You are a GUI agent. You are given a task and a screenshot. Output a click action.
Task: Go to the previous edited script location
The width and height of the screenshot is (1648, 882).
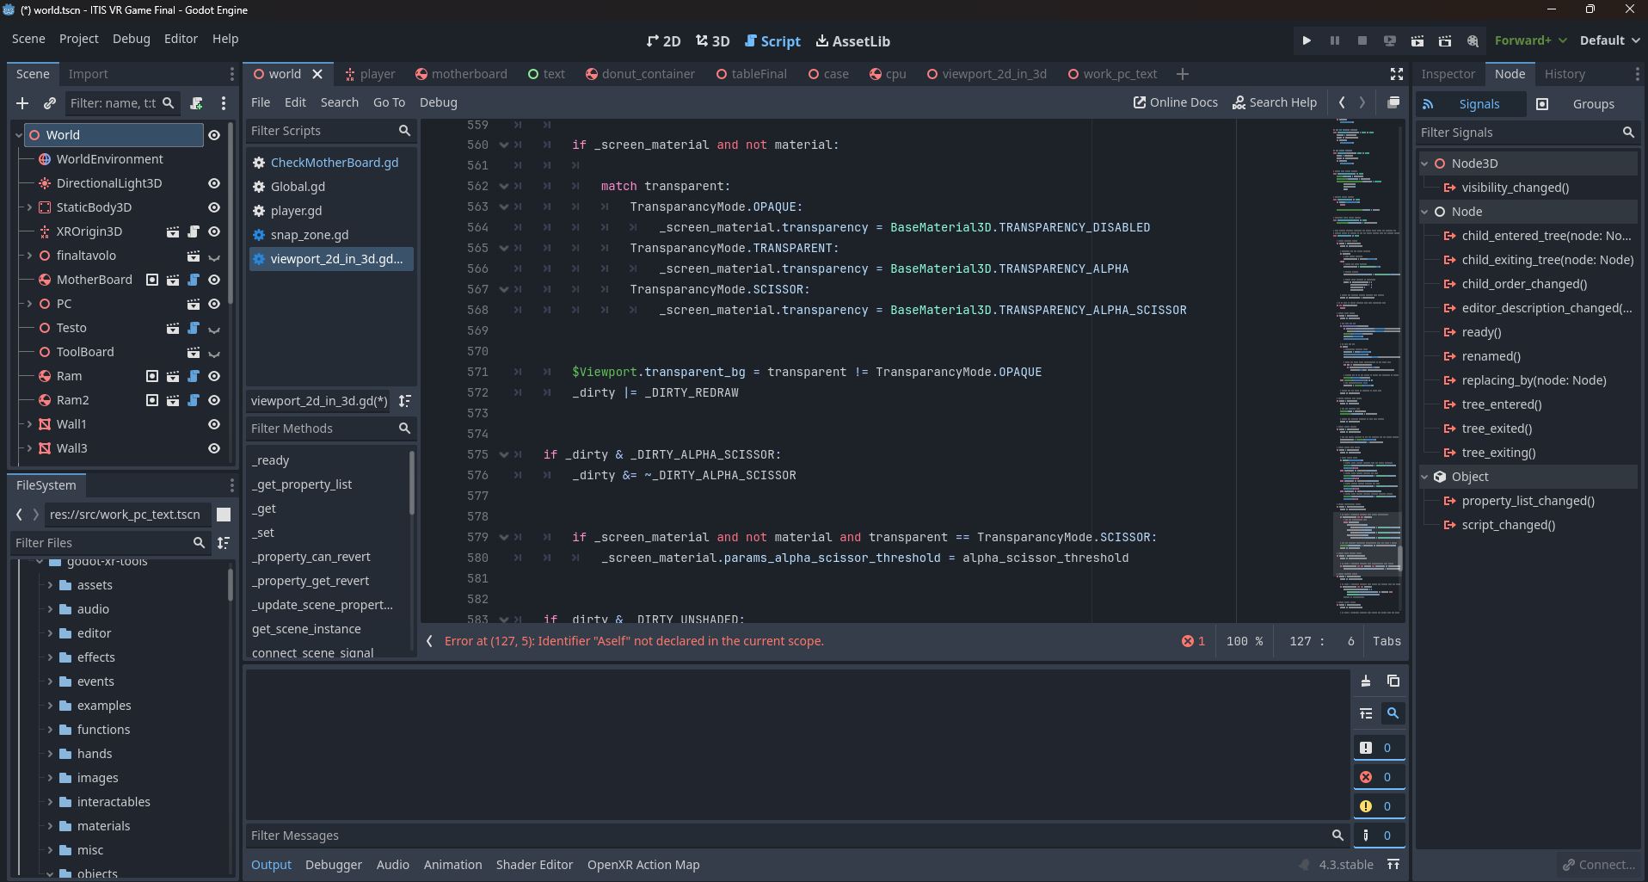tap(1342, 102)
